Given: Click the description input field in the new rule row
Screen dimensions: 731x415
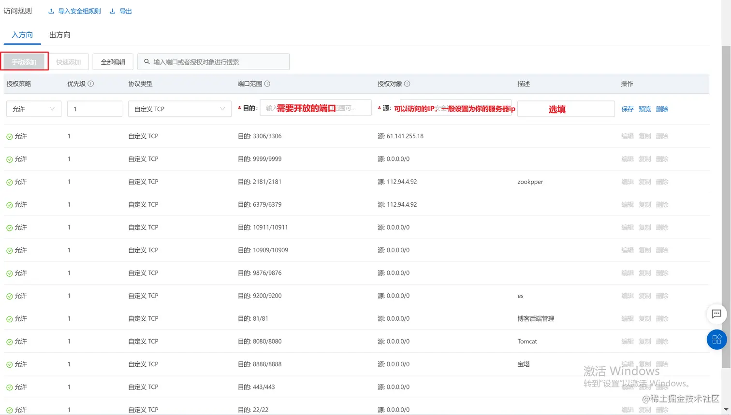Looking at the screenshot, I should point(566,109).
